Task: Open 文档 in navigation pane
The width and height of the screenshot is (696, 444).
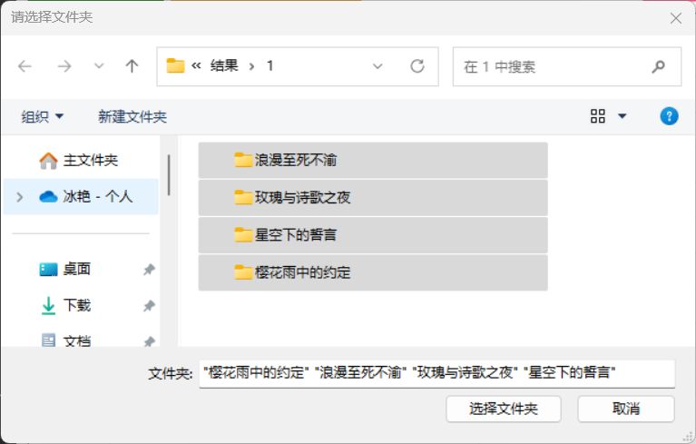Action: [65, 340]
